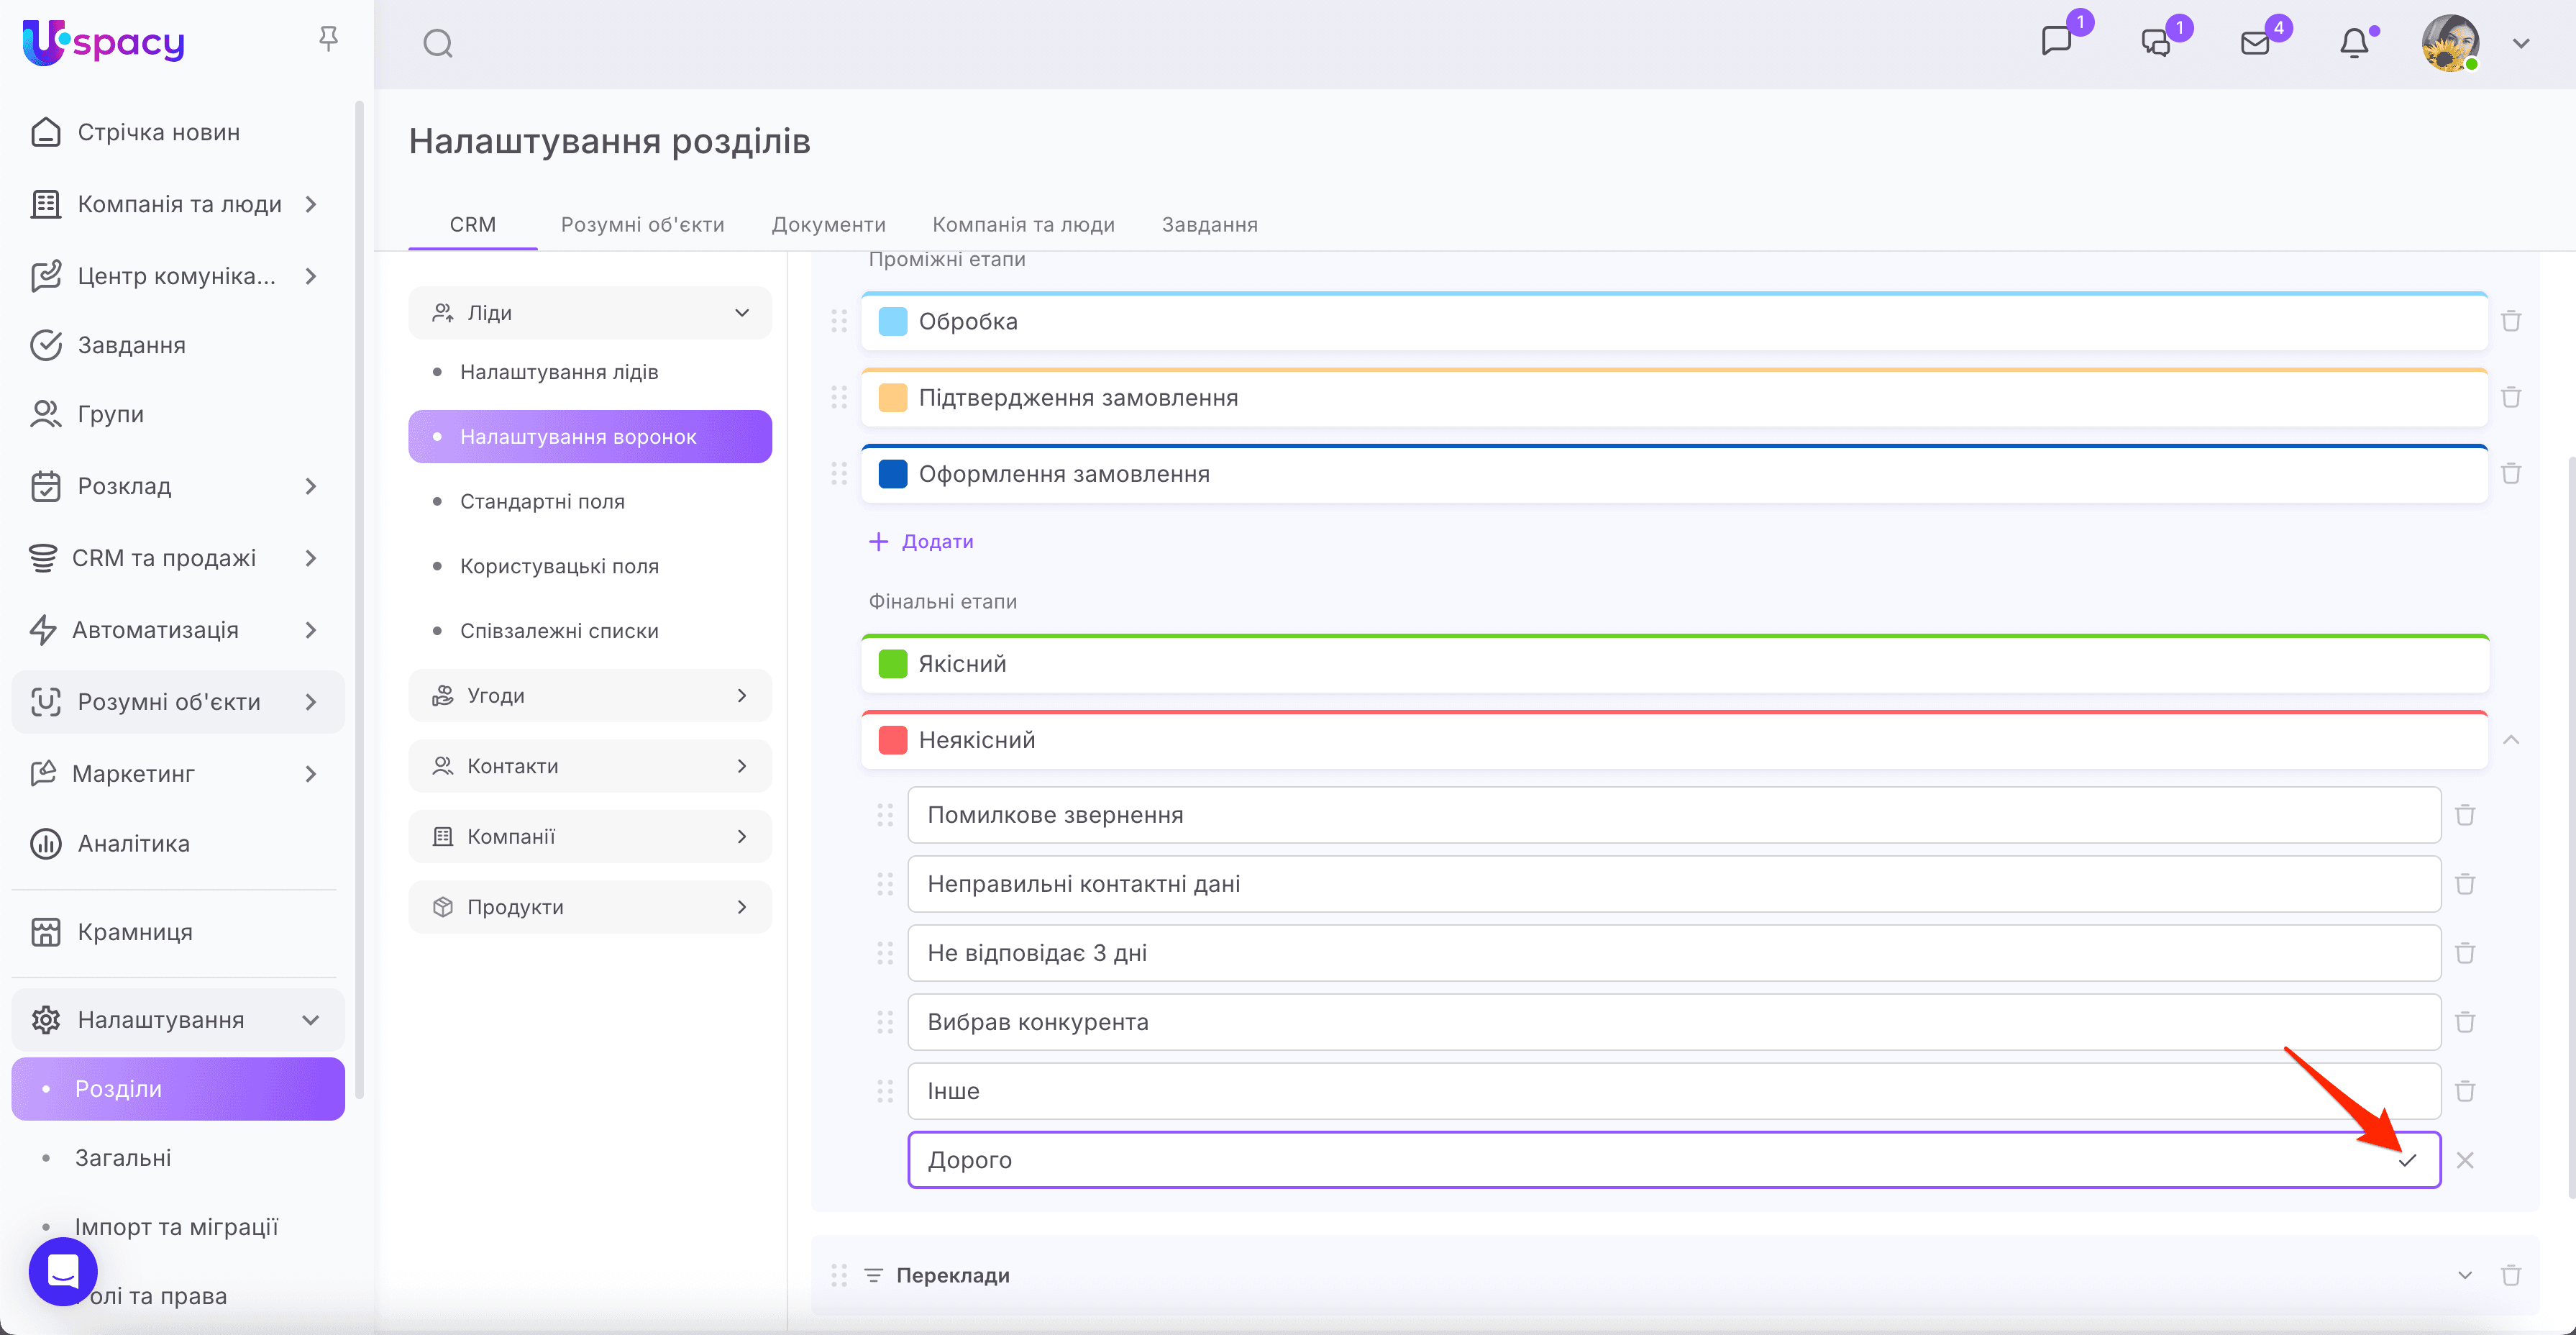The image size is (2576, 1335).
Task: Switch to the Документи tab
Action: [x=828, y=225]
